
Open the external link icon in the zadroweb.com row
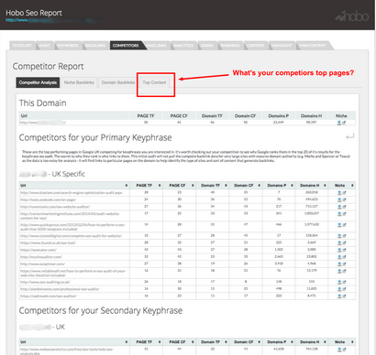[344, 296]
